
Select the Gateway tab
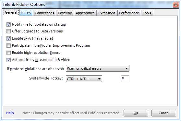click(65, 13)
